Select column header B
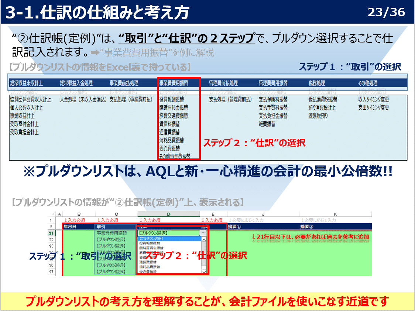Image resolution: width=415 pixels, height=311 pixels. [79, 214]
